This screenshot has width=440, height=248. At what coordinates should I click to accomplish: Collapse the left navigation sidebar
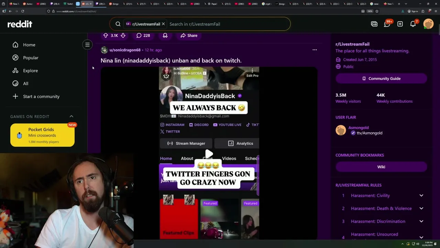tap(87, 45)
